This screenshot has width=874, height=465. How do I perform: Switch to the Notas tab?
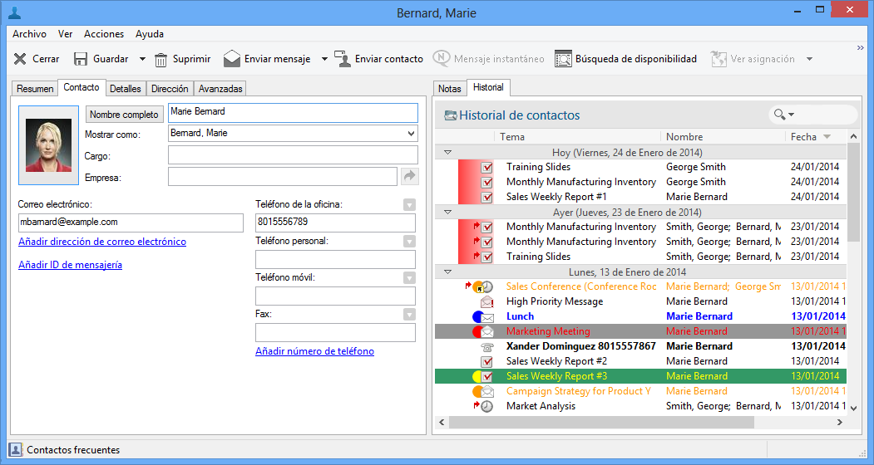point(449,88)
